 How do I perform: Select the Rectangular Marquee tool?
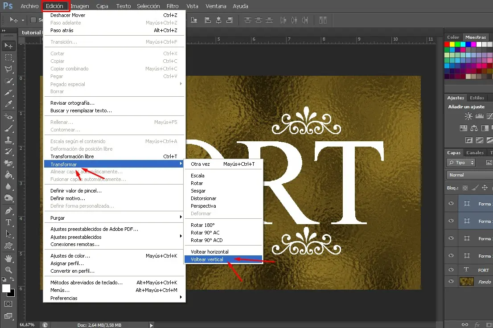pos(8,57)
